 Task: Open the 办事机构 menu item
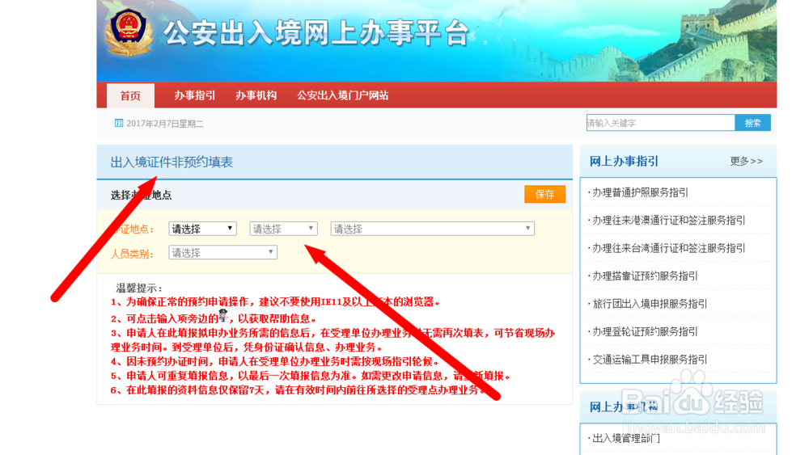pos(256,95)
